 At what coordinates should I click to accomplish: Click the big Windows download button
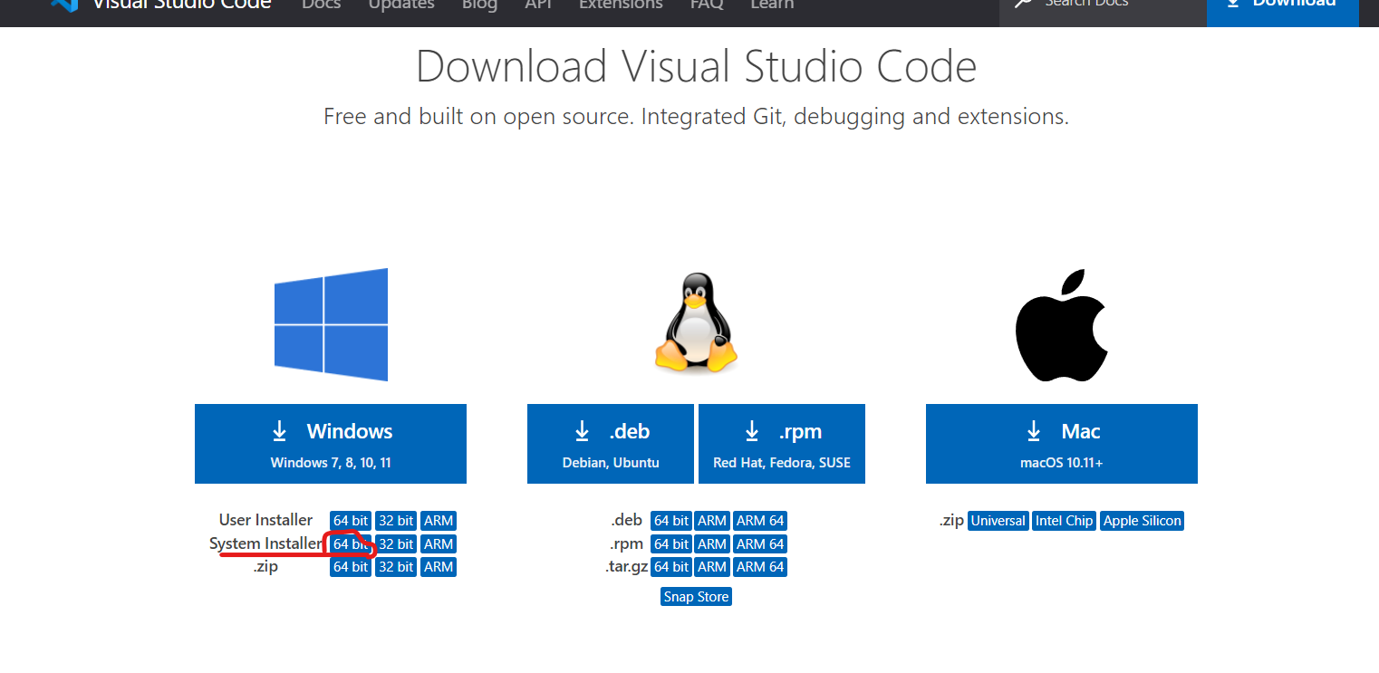click(331, 444)
